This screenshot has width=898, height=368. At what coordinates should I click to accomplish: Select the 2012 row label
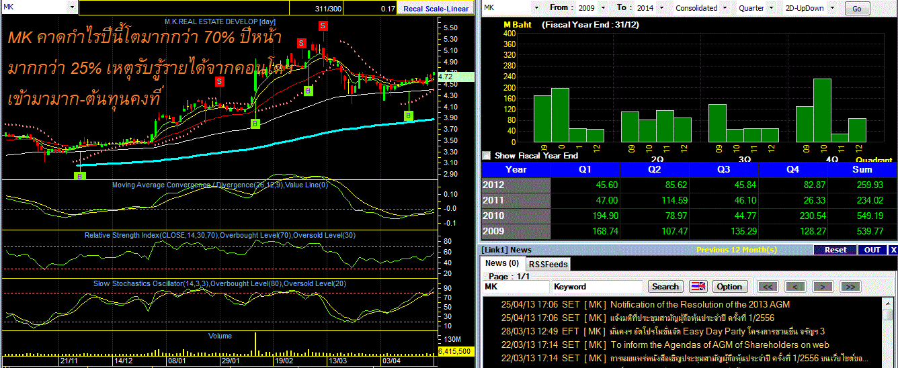click(516, 185)
